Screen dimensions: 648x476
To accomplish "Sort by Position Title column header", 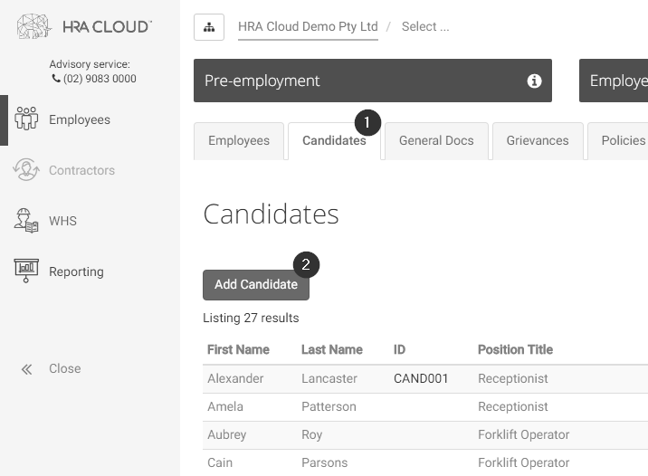I will [x=515, y=349].
